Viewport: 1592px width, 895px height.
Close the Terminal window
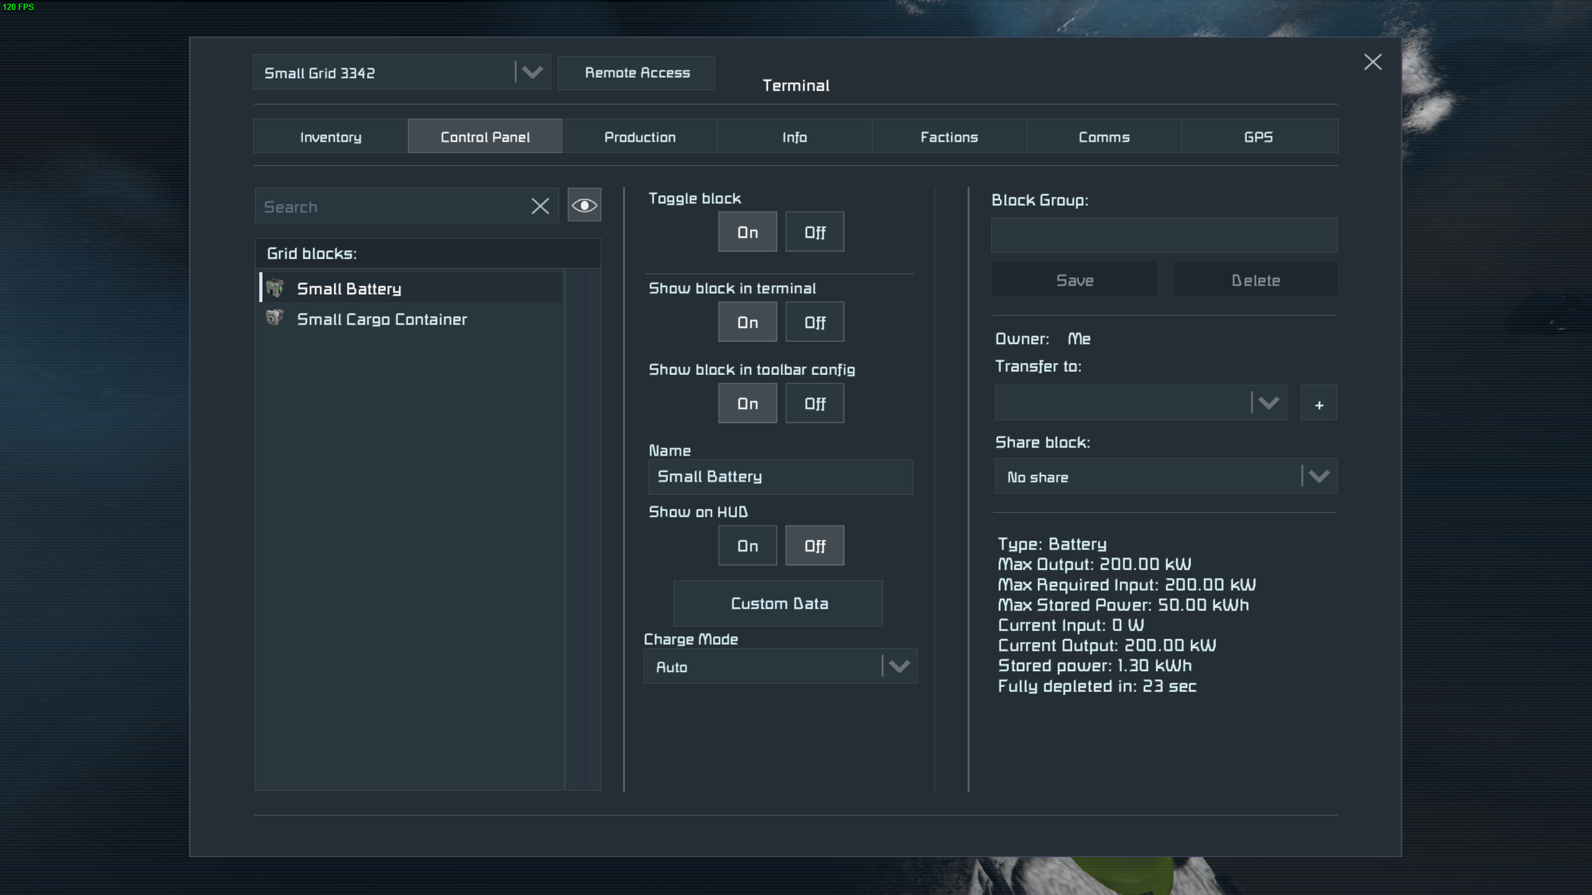point(1372,62)
